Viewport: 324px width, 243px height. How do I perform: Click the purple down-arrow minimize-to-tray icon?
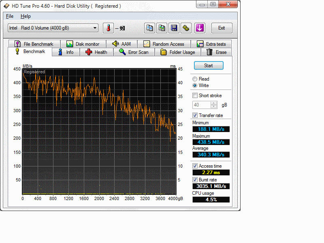click(200, 28)
